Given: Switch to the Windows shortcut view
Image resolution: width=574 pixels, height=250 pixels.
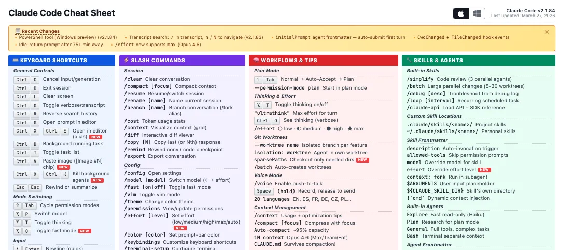Looking at the screenshot, I should point(478,14).
